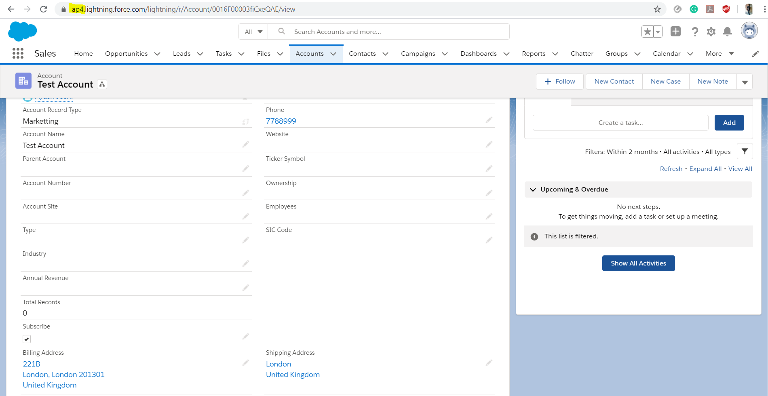Viewport: 768px width, 396px height.
Task: Click phone number 7788999 link
Action: point(281,121)
